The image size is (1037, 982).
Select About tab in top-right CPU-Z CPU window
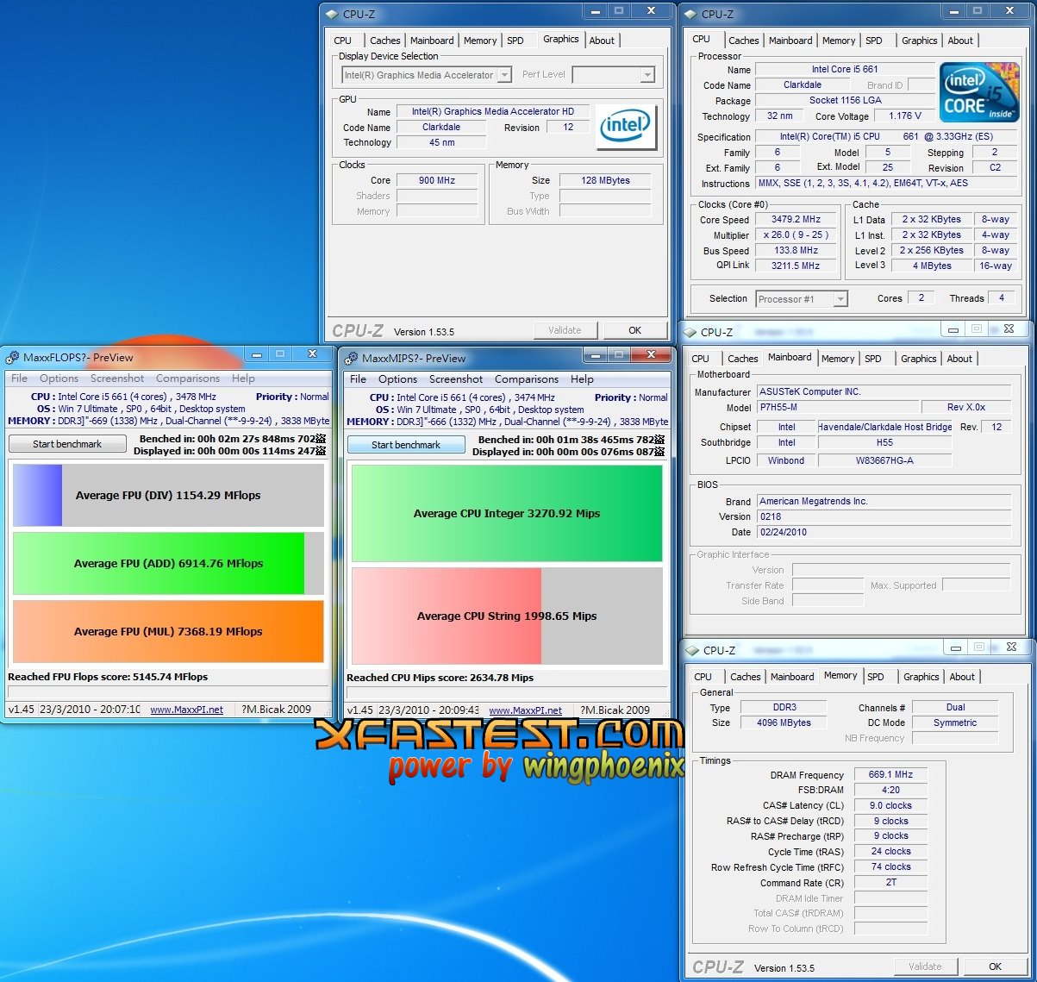coord(960,41)
